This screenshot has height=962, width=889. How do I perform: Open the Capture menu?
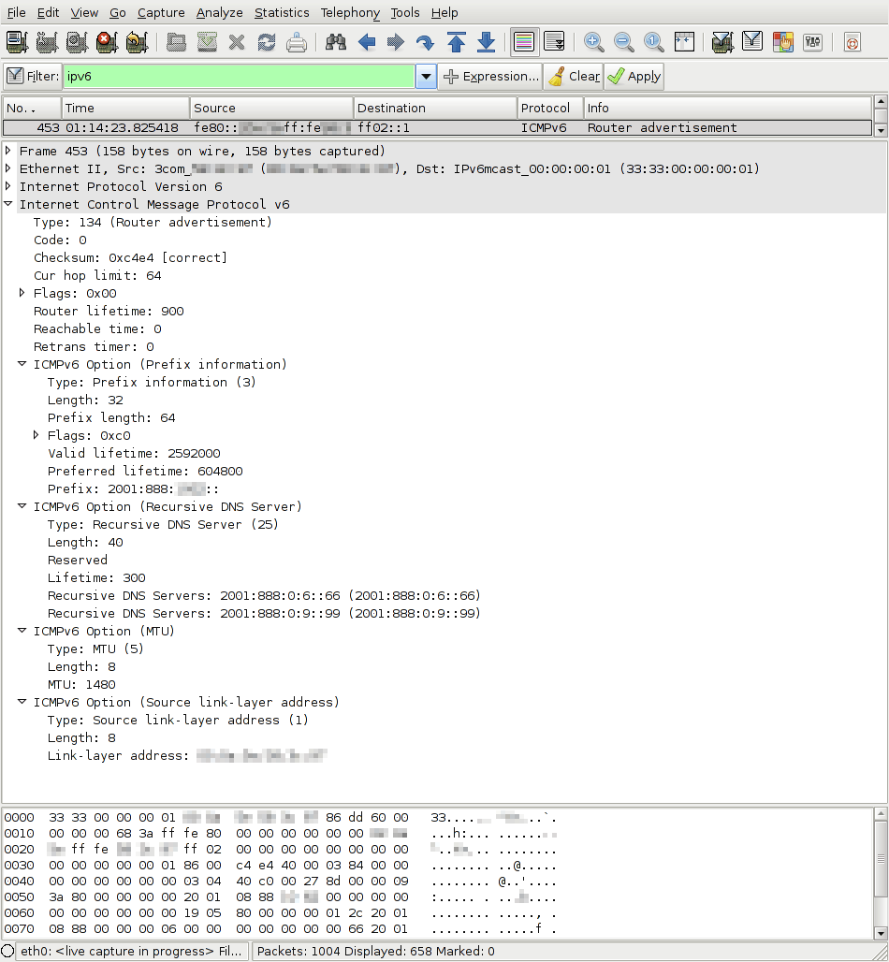pyautogui.click(x=161, y=12)
